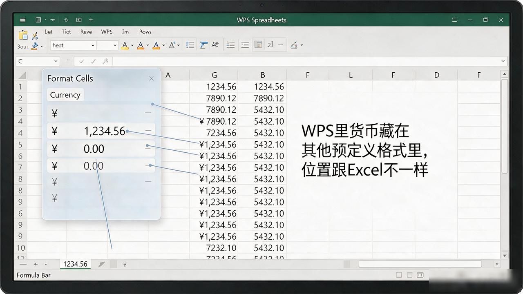
Task: Click the yellow-underlined A color button
Action: click(125, 45)
